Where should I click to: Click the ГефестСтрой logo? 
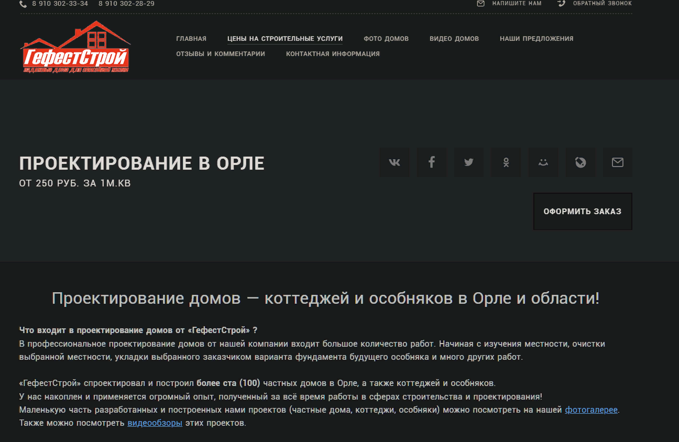(x=75, y=47)
